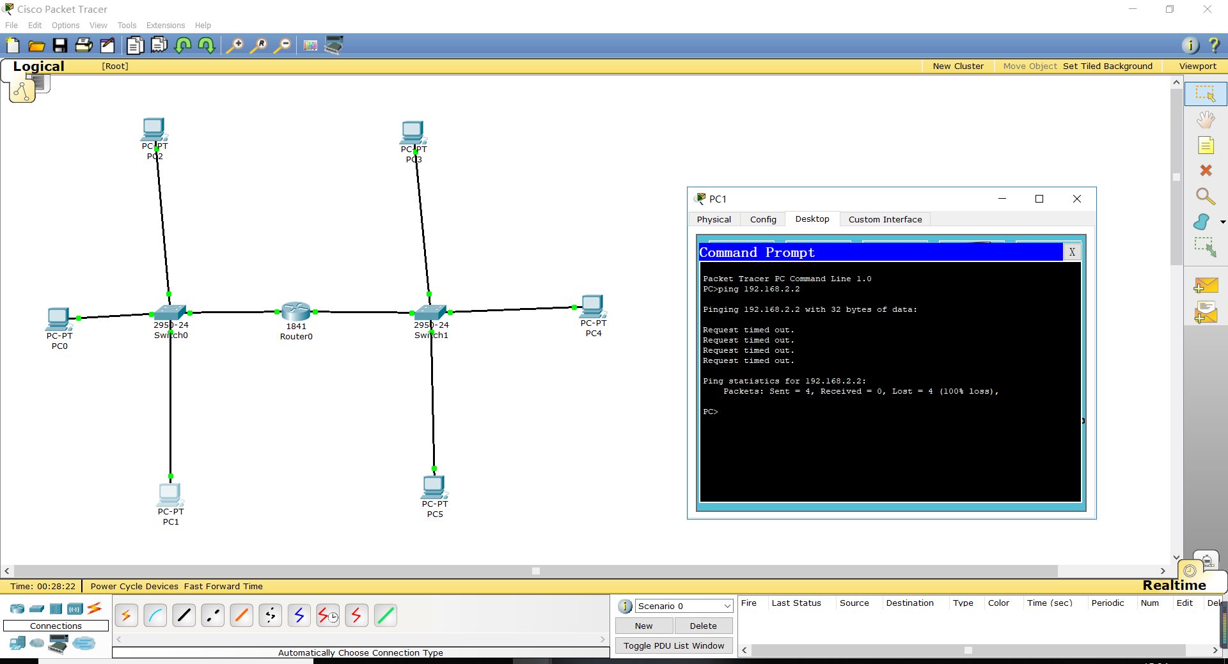Click the PDU list horizontal scrollbar
This screenshot has width=1228, height=664.
pyautogui.click(x=968, y=650)
